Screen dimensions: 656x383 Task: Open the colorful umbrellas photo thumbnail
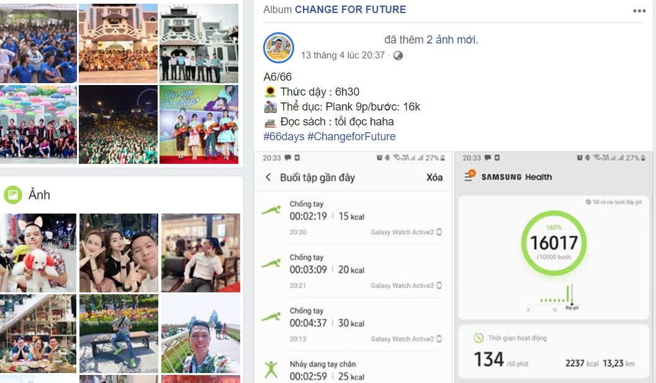point(38,124)
